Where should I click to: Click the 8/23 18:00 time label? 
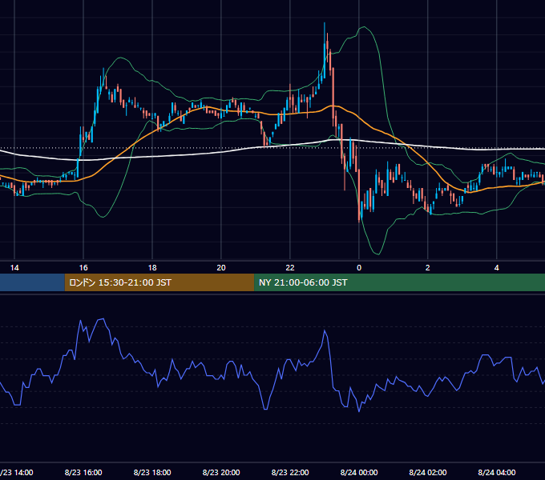pos(152,472)
